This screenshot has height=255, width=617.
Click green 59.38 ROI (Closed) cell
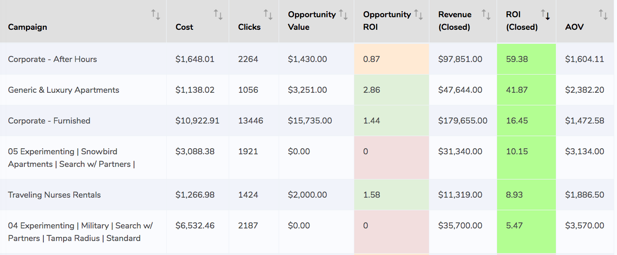click(x=526, y=59)
